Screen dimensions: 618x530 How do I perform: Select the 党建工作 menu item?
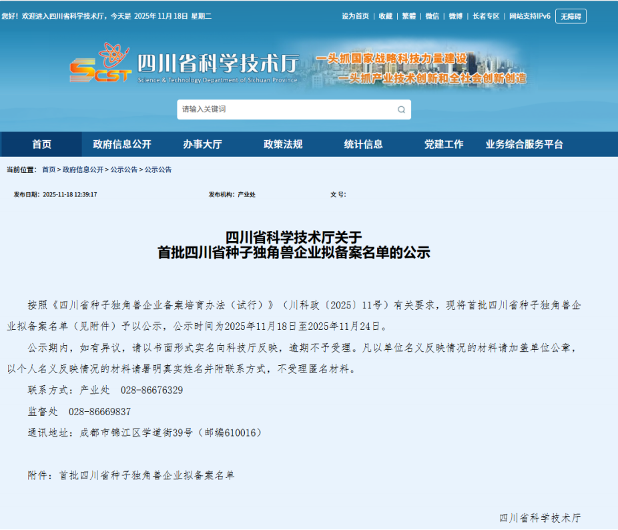(x=444, y=144)
